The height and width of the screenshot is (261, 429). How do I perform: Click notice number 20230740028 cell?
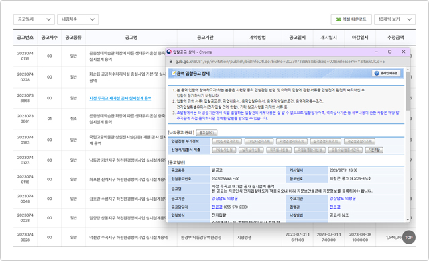coord(25,237)
